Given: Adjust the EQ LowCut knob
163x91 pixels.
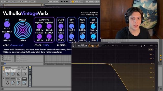Looking at the screenshot, I should tap(93, 36).
